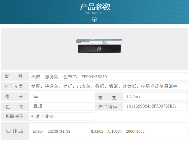189x142 pixels.
Task: Select the twist value 直扭
Action: coord(38,106)
